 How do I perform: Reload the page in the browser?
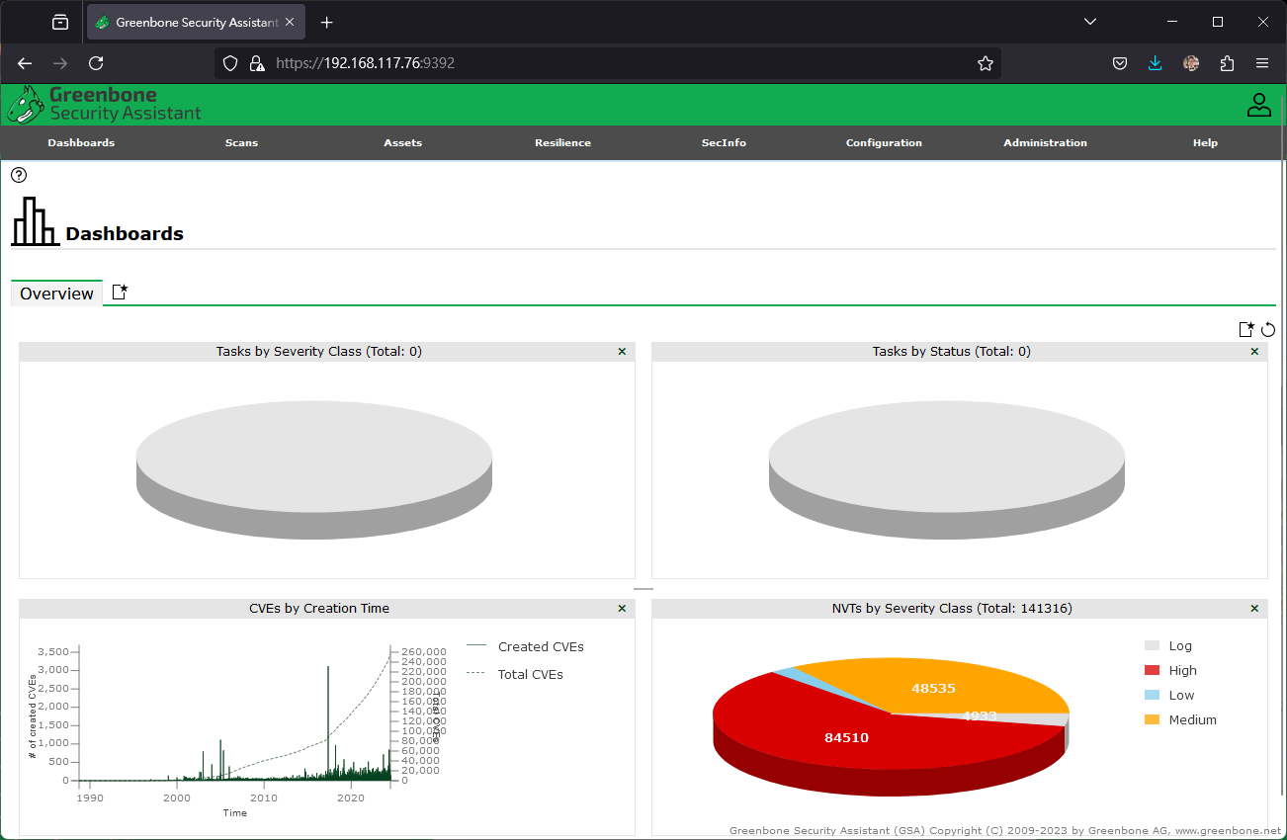[x=96, y=63]
